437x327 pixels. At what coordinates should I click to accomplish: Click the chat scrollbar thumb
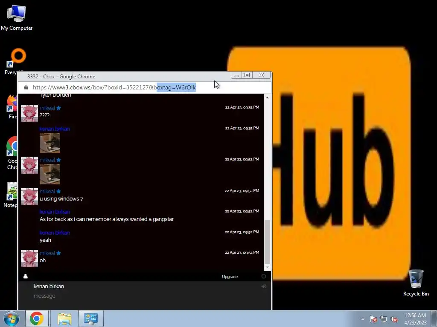[x=267, y=242]
